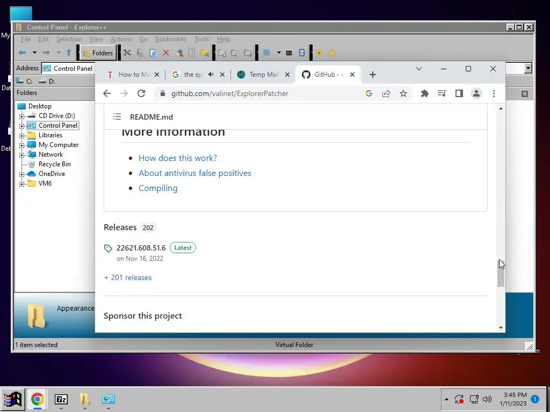Screen dimensions: 550x412
Task: Open release 22621.608.51.6 link
Action: tap(141, 248)
